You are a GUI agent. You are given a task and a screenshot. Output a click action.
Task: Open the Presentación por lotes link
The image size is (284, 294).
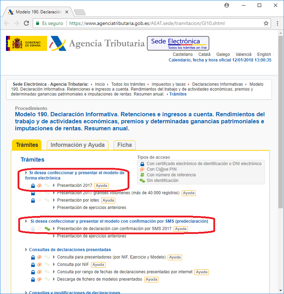(x=78, y=200)
